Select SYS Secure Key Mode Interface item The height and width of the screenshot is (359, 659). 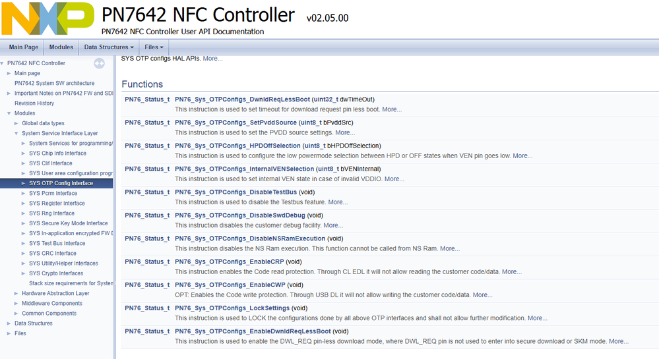coord(68,223)
